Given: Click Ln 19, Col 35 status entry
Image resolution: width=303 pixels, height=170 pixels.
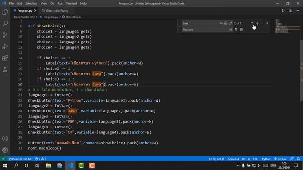Looking at the screenshot, I should (x=217, y=159).
